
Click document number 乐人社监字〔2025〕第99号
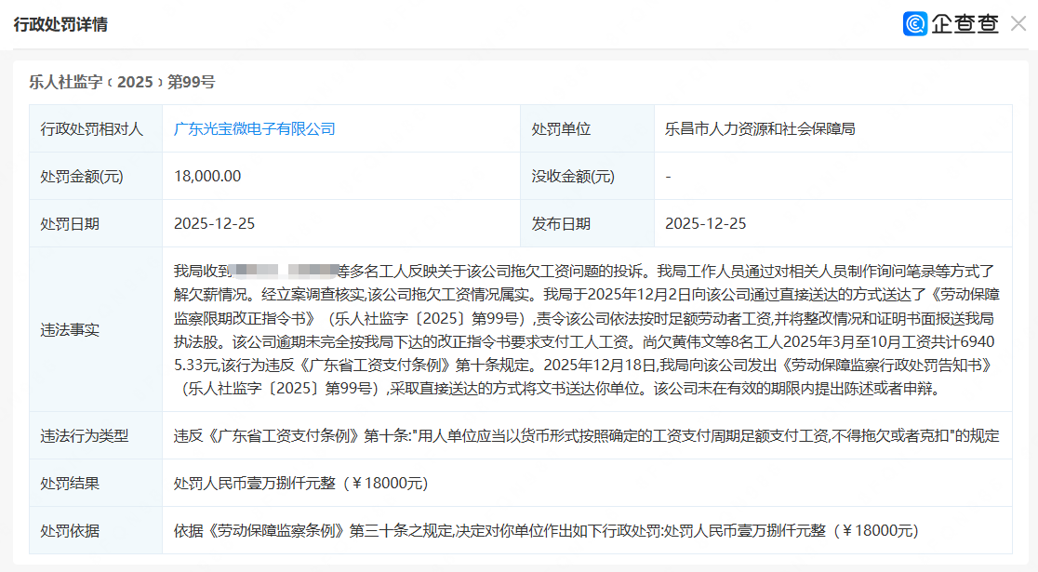click(x=122, y=82)
